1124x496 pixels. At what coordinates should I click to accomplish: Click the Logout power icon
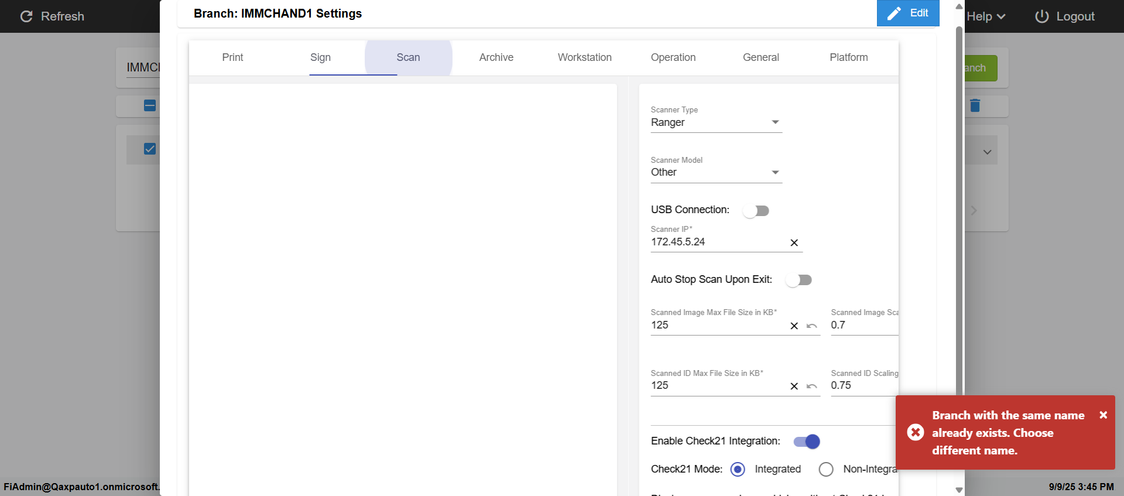coord(1041,16)
